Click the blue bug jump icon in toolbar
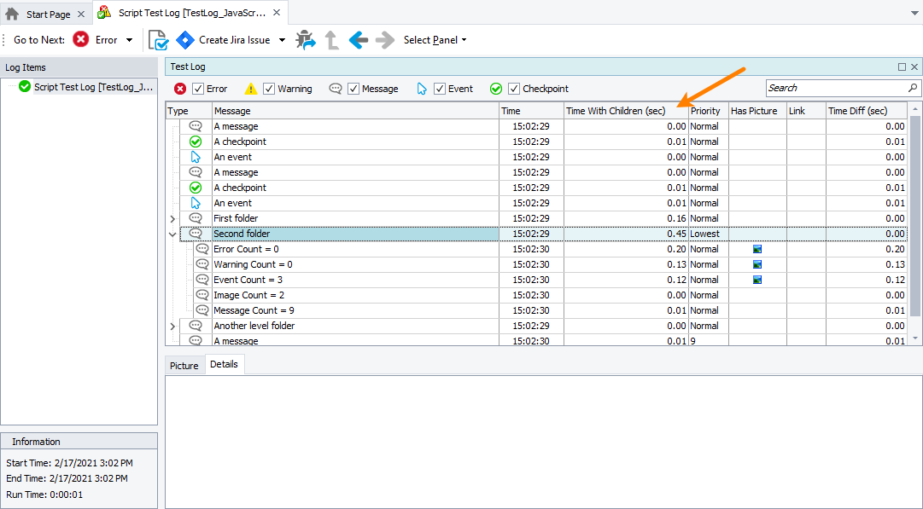The height and width of the screenshot is (509, 923). coord(306,39)
